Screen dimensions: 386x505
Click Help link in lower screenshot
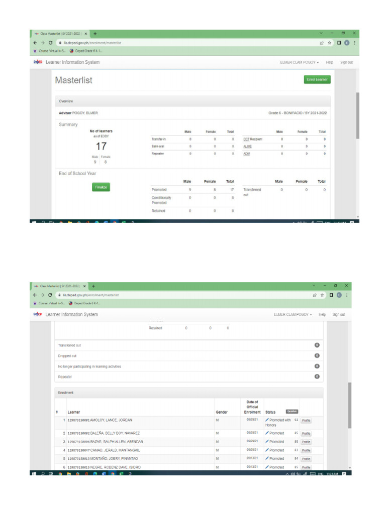pos(322,315)
